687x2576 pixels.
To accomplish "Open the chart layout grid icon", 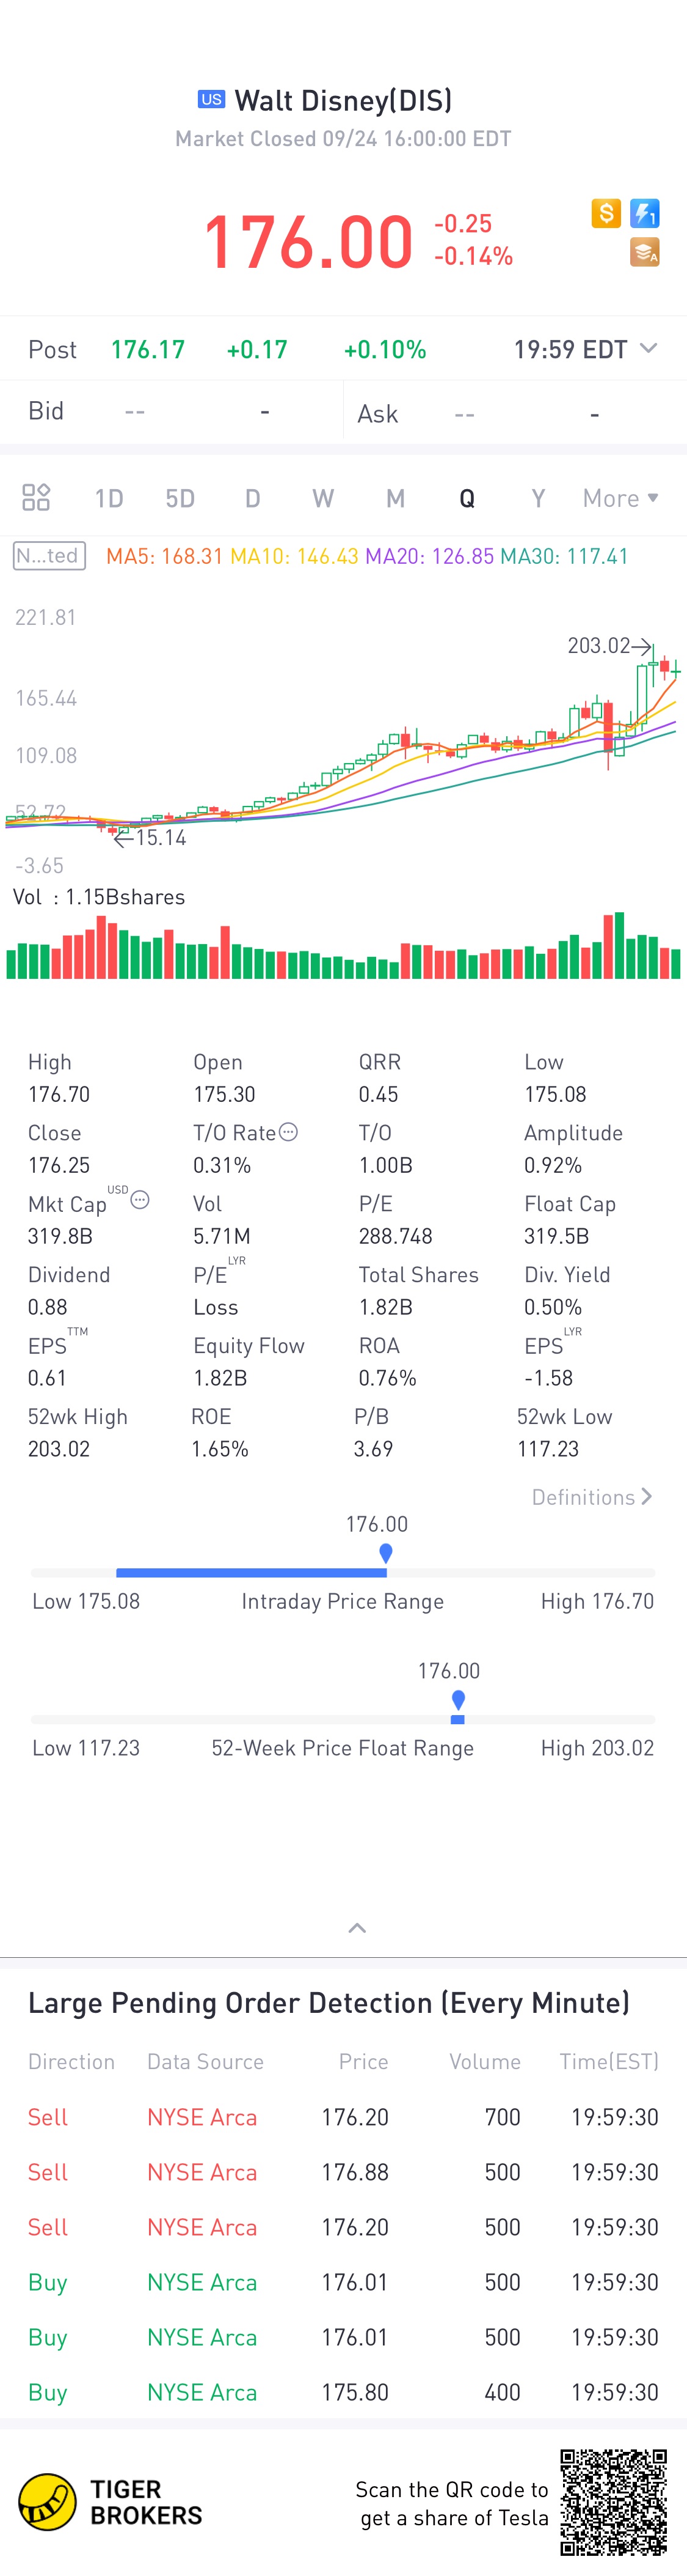I will click(36, 497).
